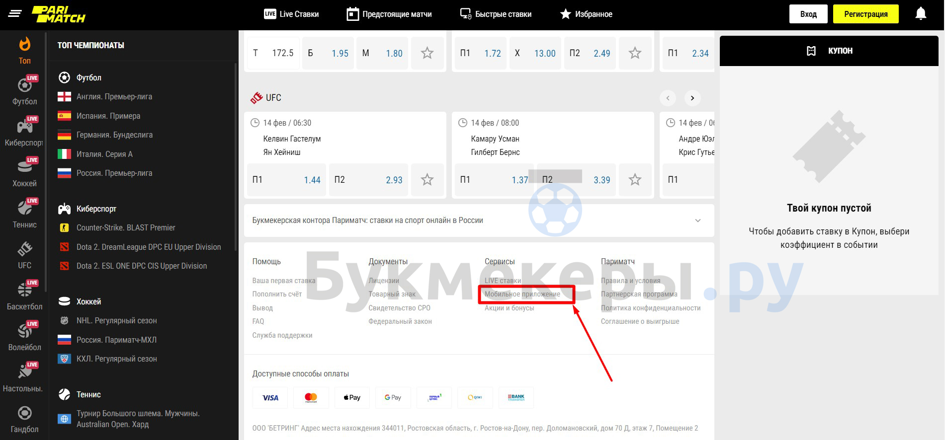945x440 pixels.
Task: Open Партнерская программа link
Action: click(x=639, y=294)
